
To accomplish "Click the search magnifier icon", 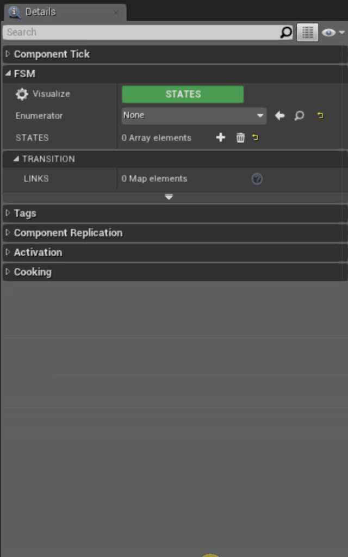I will (x=286, y=33).
